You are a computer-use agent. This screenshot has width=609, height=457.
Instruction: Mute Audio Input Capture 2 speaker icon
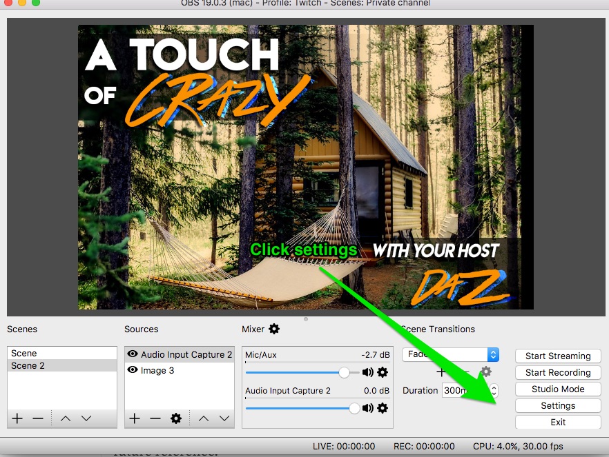coord(367,408)
